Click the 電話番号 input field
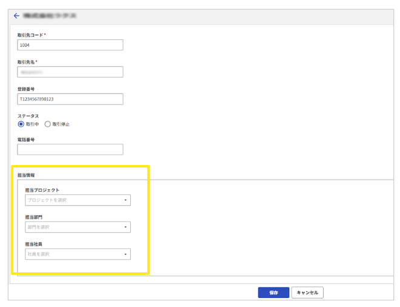400x307 pixels. [x=70, y=149]
